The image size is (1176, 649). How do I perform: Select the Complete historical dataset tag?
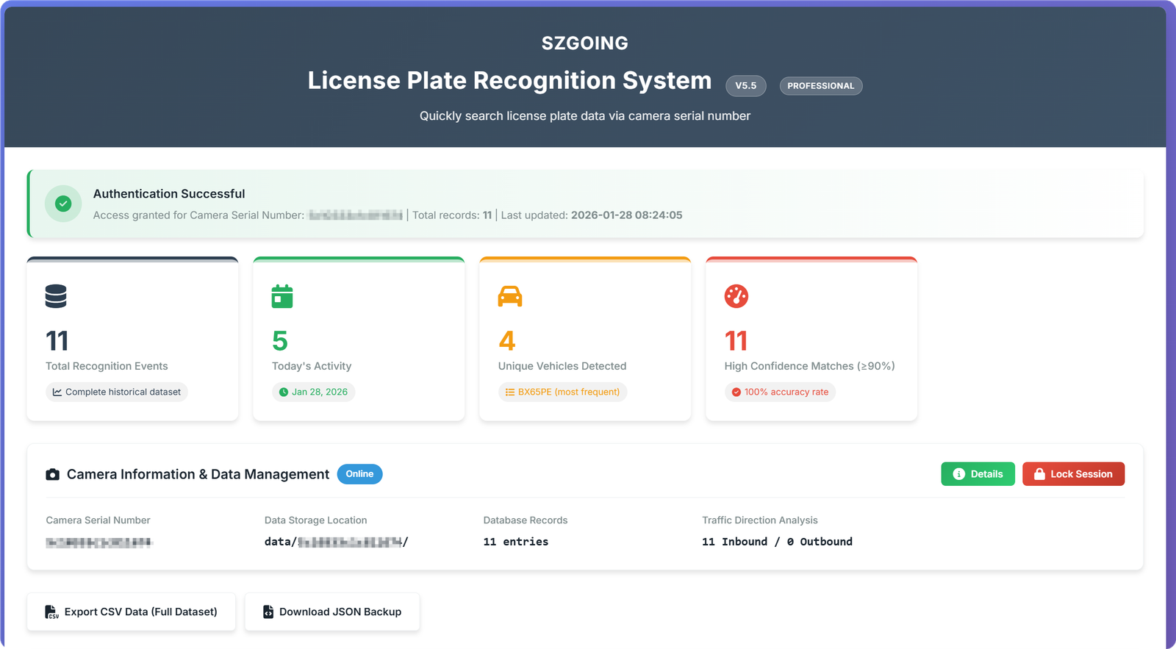(x=117, y=392)
